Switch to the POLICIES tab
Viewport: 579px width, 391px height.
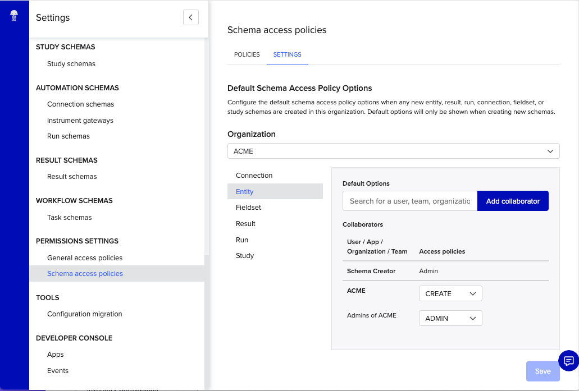coord(247,54)
